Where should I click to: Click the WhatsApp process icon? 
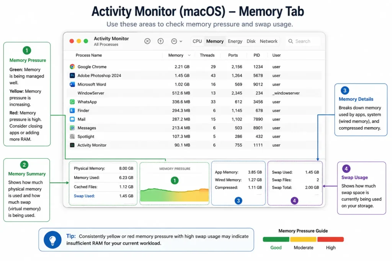(72, 102)
